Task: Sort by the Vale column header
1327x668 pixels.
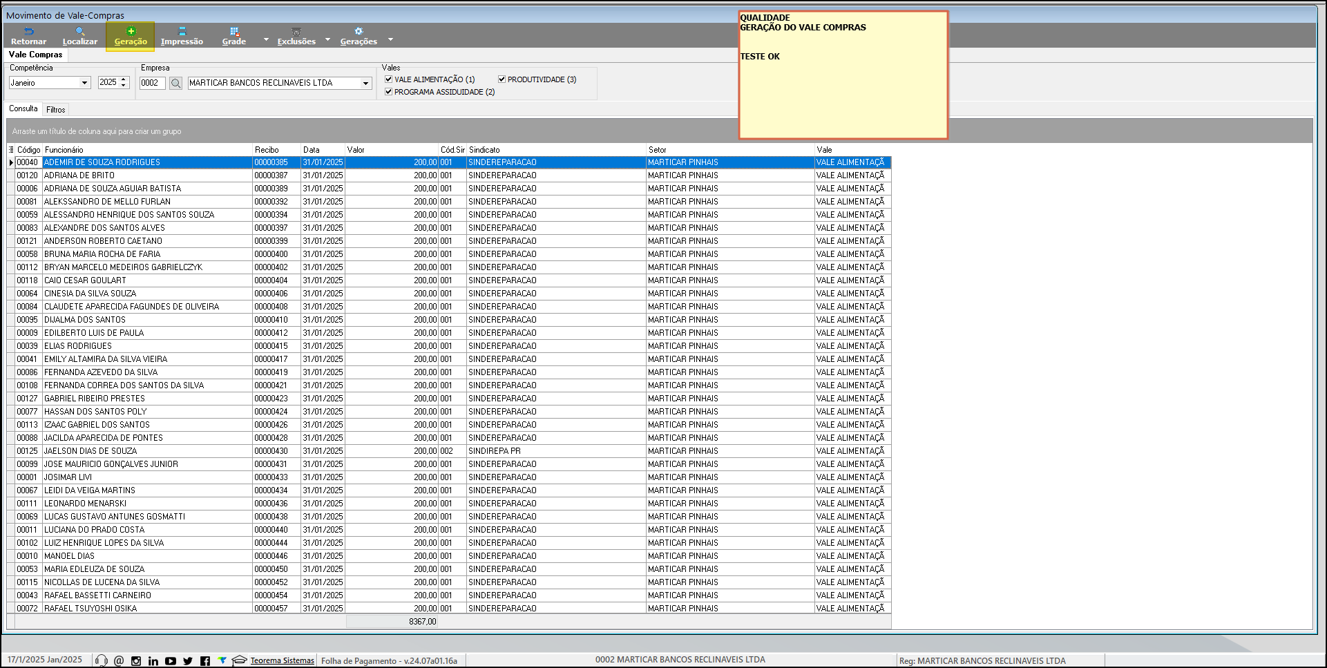Action: coord(852,150)
